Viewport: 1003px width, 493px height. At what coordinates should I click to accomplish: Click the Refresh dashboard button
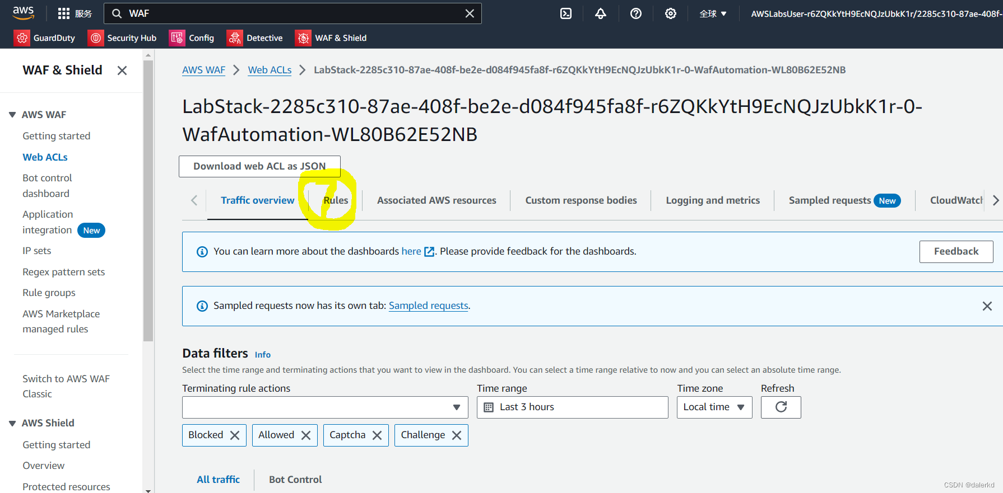click(781, 407)
